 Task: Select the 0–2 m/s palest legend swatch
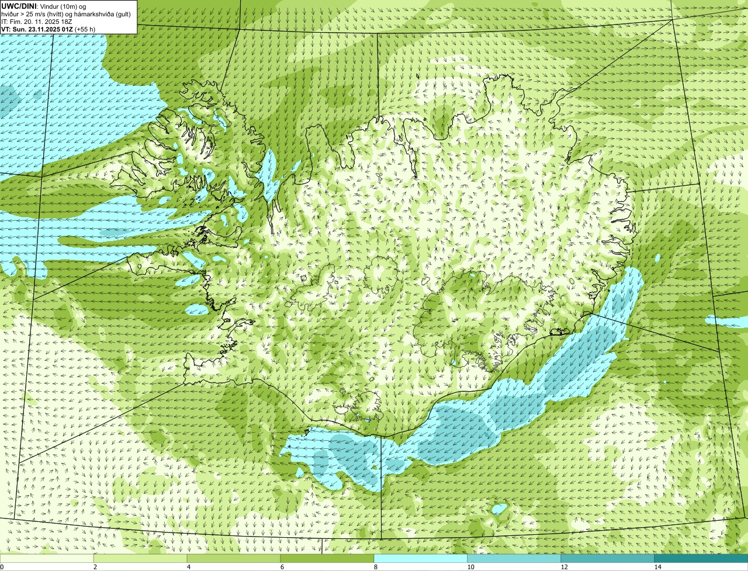[x=47, y=558]
